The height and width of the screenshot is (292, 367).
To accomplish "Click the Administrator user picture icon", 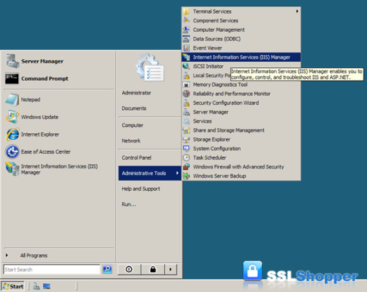I will [150, 67].
